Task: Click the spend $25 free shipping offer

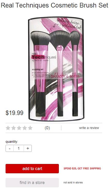Action: click(x=82, y=169)
